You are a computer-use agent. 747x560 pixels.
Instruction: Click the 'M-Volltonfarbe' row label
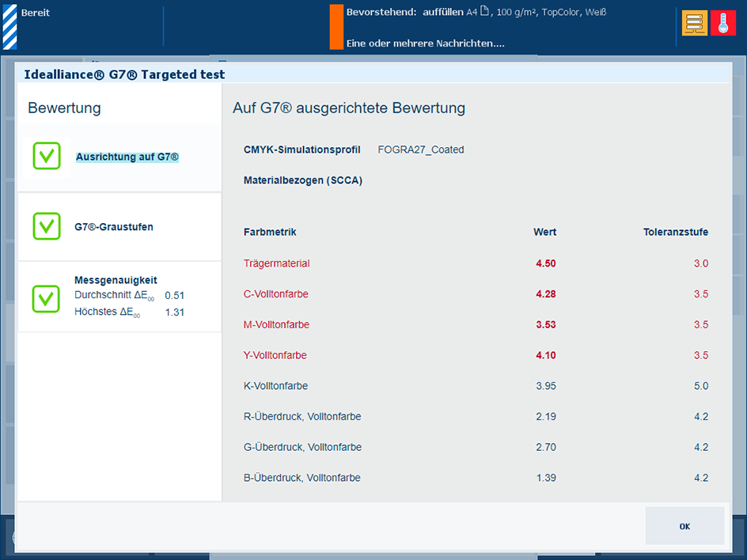click(x=276, y=325)
